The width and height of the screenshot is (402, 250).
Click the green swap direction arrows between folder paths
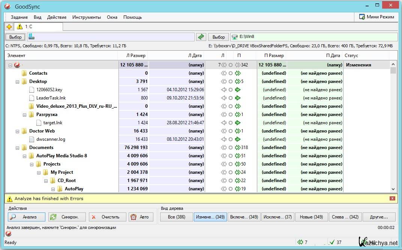coord(201,37)
